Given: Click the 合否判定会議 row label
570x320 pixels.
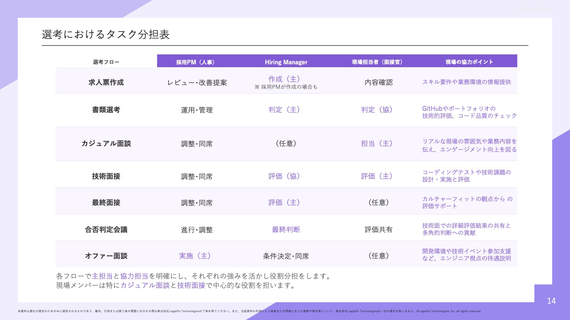Looking at the screenshot, I should [106, 230].
